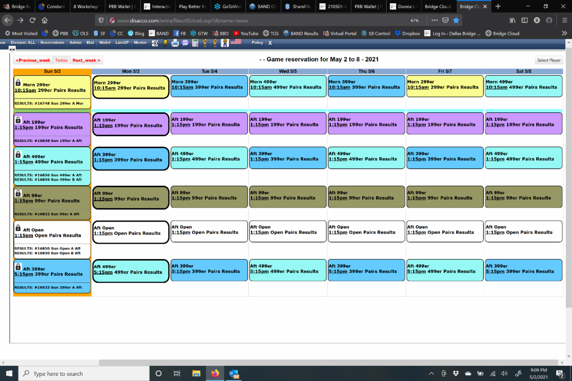Viewport: 572px width, 381px height.
Task: Click the American flag icon
Action: (x=235, y=43)
